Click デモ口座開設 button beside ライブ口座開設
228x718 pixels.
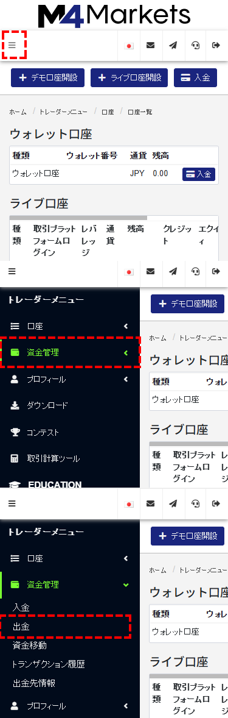pos(48,78)
